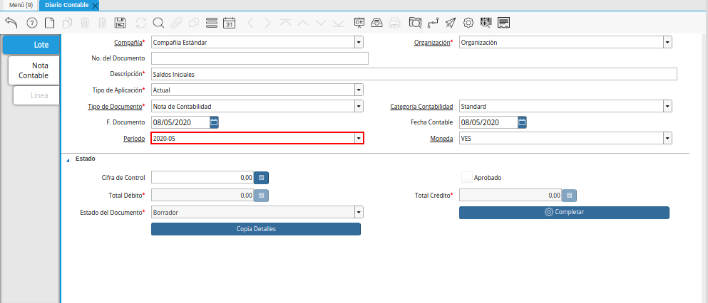The height and width of the screenshot is (303, 708).
Task: Expand the Tipo de Aplicación dropdown
Action: pyautogui.click(x=359, y=90)
